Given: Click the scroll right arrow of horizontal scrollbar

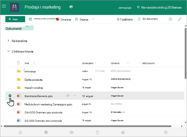Looking at the screenshot, I should point(182,126).
